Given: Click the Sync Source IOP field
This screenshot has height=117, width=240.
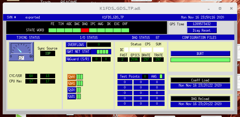Looking at the screenshot, I should 48,53.
